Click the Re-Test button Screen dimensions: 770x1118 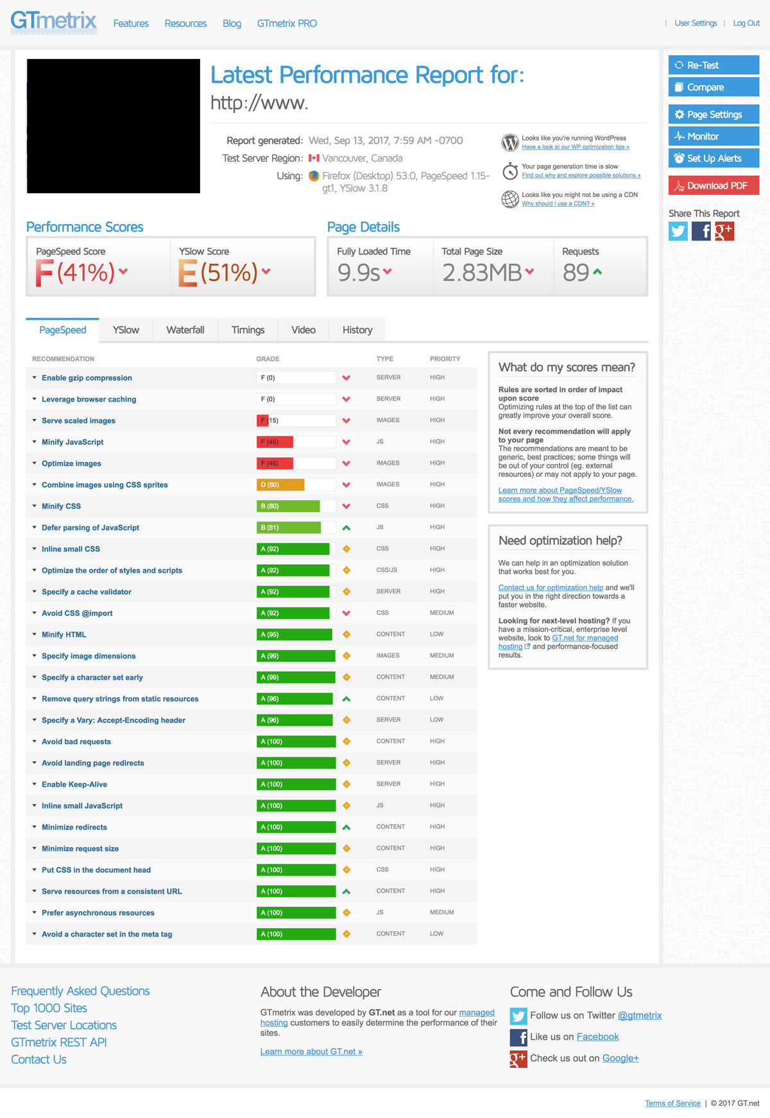tap(714, 65)
